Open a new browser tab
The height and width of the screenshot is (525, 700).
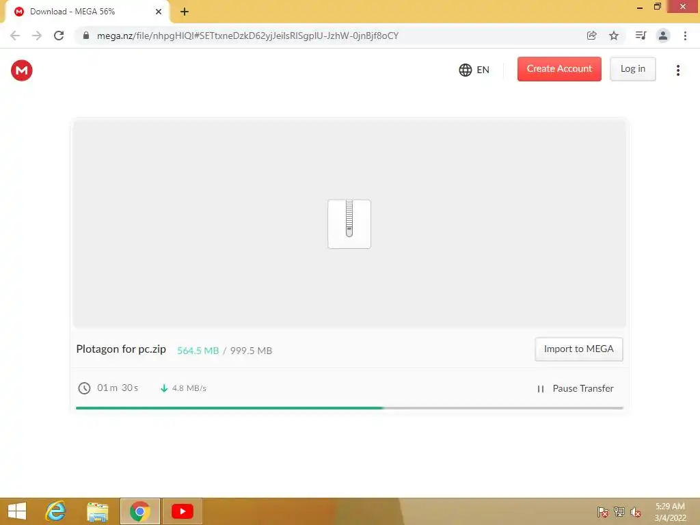point(185,12)
